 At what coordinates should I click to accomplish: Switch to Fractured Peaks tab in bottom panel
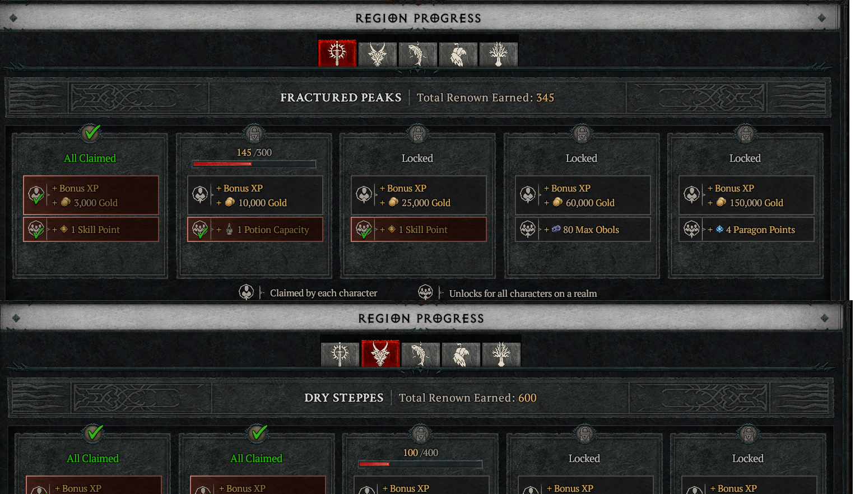340,355
